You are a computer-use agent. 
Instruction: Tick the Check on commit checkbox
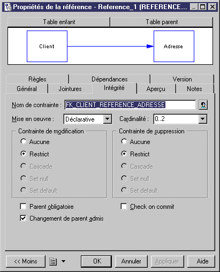(x=124, y=207)
